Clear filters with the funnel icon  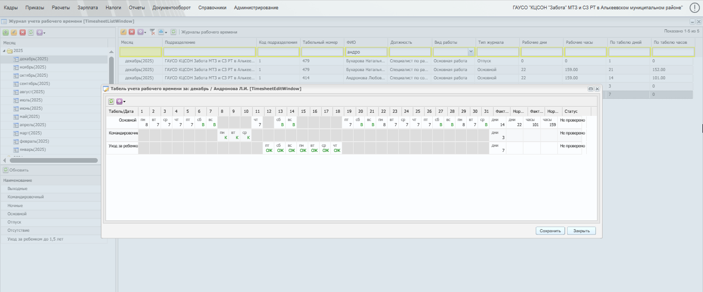pyautogui.click(x=152, y=32)
